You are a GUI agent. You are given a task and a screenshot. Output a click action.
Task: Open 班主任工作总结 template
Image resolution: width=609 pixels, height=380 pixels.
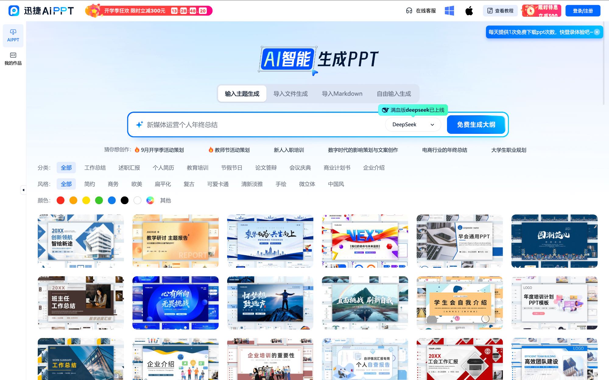click(x=81, y=303)
